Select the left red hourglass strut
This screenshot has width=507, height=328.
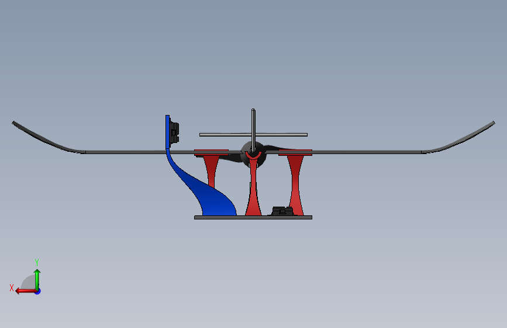pos(211,171)
